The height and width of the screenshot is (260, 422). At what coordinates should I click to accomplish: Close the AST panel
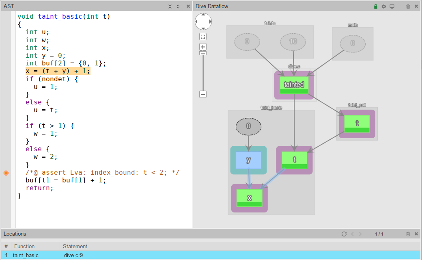188,6
